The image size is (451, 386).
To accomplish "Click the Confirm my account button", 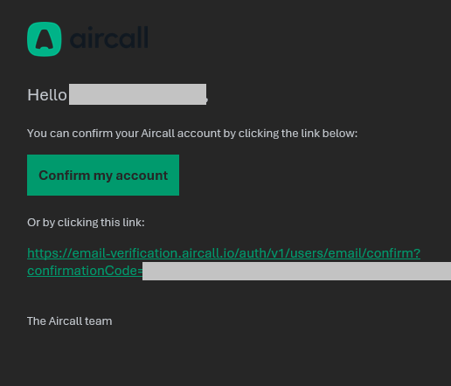I will click(103, 175).
